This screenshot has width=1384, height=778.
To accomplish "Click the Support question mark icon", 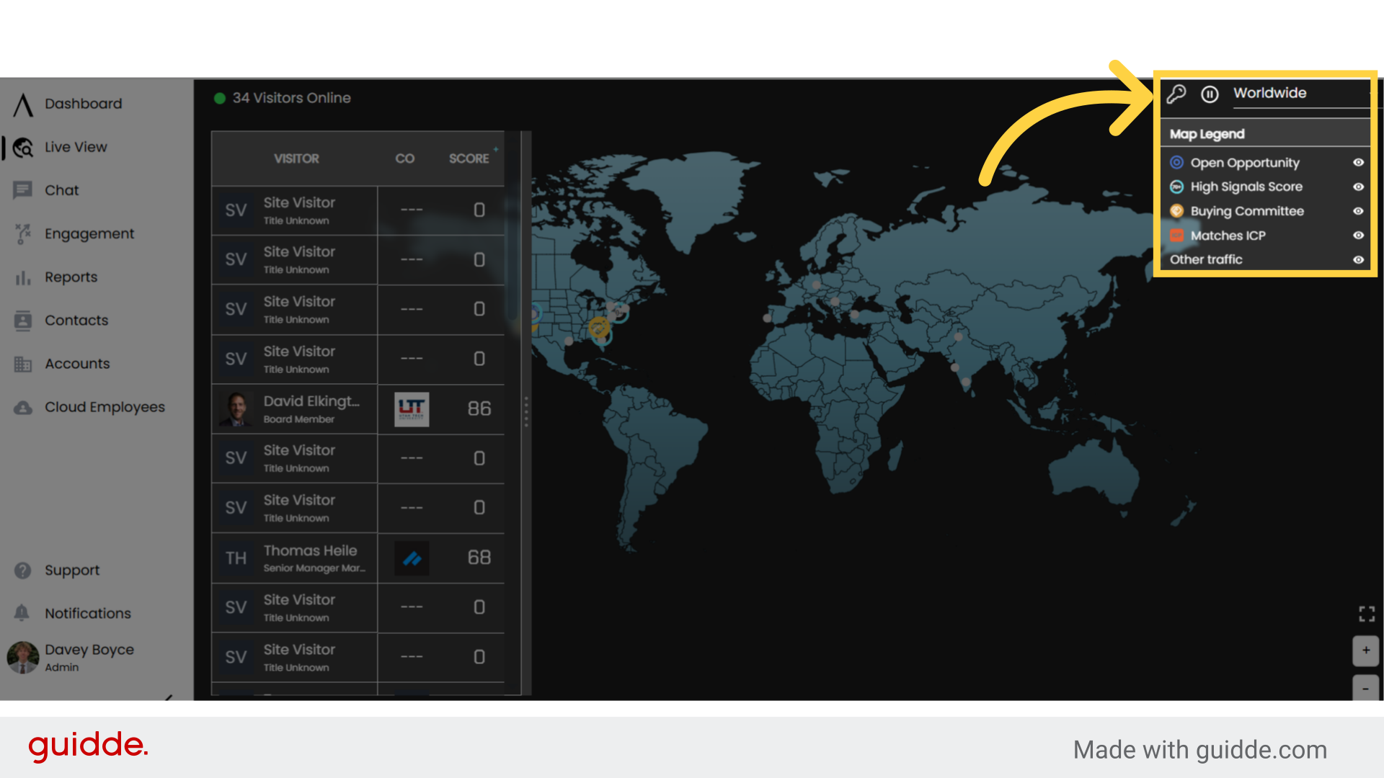I will [x=23, y=571].
